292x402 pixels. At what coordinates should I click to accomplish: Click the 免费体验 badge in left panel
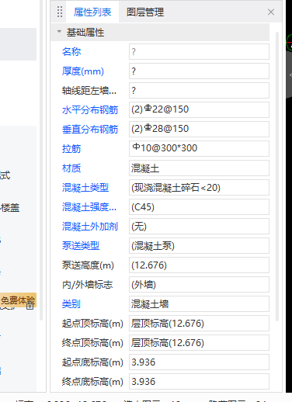pyautogui.click(x=18, y=300)
